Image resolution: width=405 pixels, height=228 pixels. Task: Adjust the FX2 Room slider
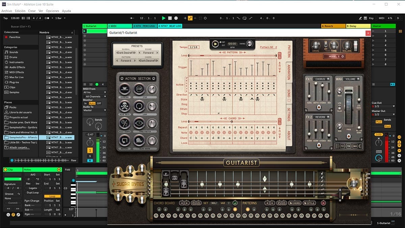click(309, 130)
